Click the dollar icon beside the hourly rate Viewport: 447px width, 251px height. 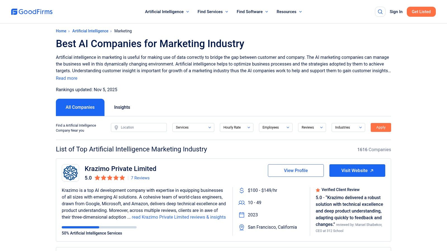point(241,190)
